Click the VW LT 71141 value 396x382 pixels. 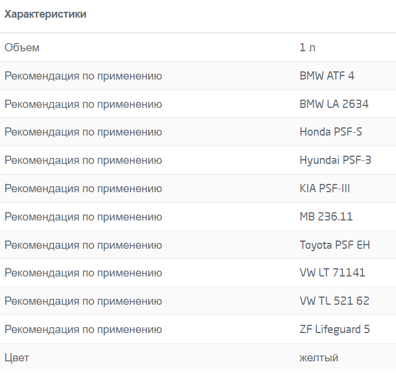coord(332,273)
